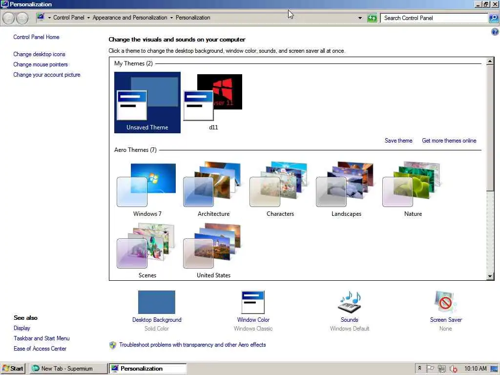Click the Desktop Background text link
This screenshot has width=500, height=375.
(x=157, y=320)
